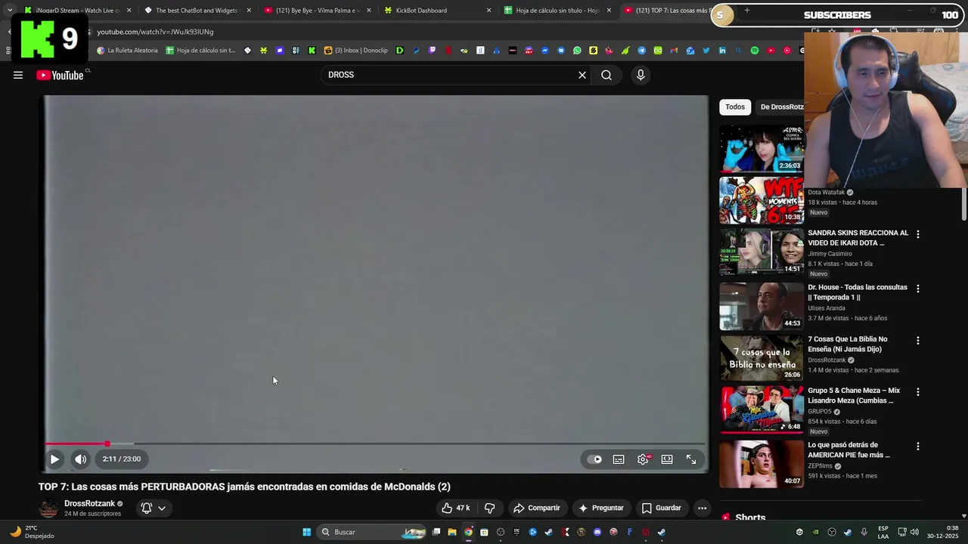The width and height of the screenshot is (968, 544).
Task: Dislike the McDonalds video
Action: (x=489, y=508)
